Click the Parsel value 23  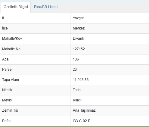[x=75, y=70]
